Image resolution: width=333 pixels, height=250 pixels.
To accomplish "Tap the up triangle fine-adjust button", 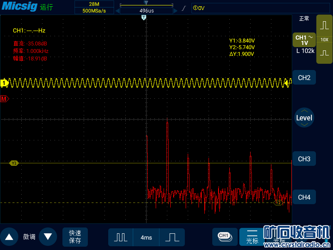I will point(9,237).
